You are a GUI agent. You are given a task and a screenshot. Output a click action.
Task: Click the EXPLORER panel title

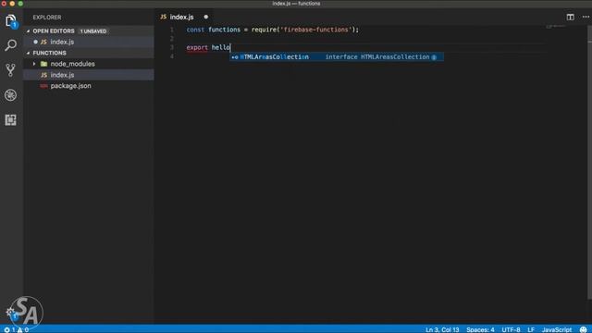tap(47, 18)
